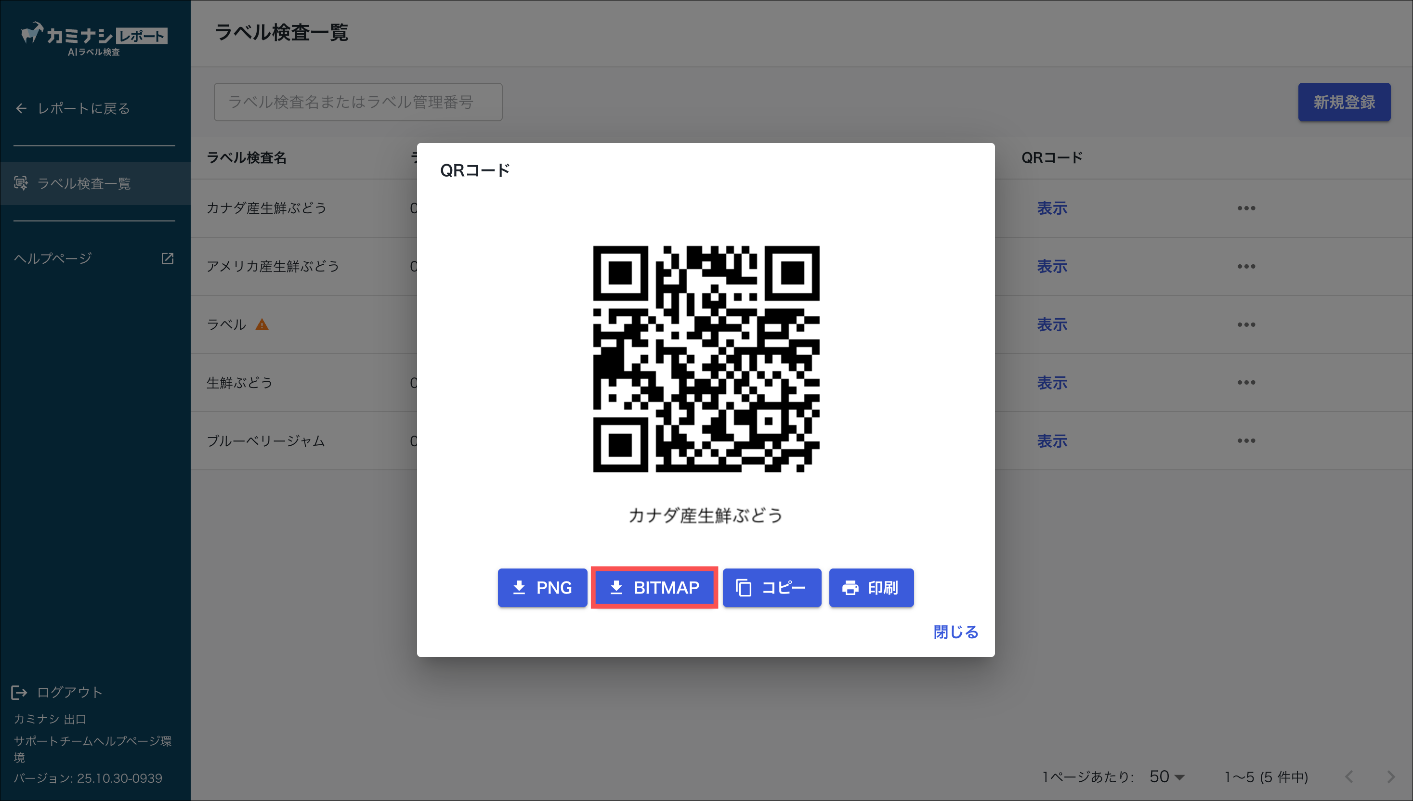Click the QR code image
The image size is (1413, 801).
click(706, 359)
